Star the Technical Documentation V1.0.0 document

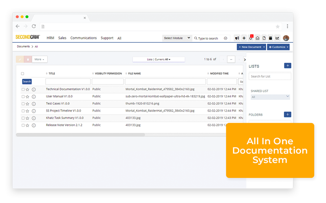coord(27,89)
